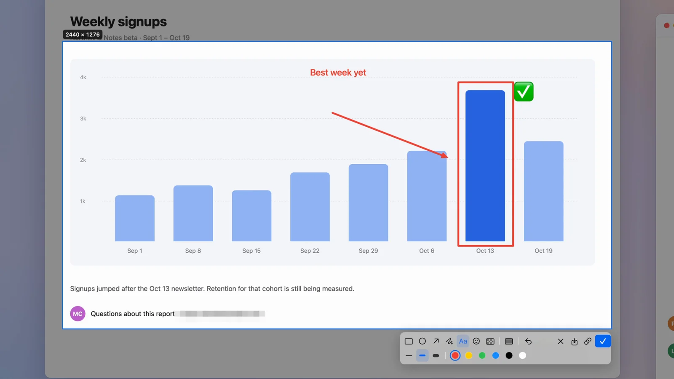
Task: Save the screenshot to file
Action: [x=574, y=342]
